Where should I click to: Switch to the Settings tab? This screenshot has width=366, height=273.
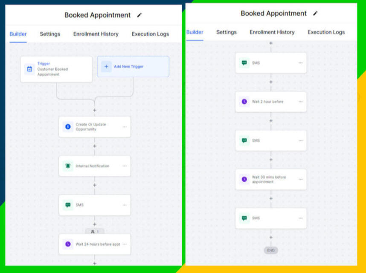49,34
